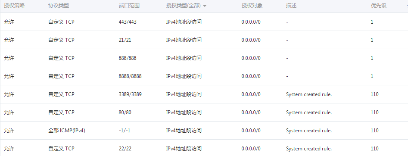This screenshot has height=156, width=408.
Task: Select the port range 22/22 cell
Action: point(125,148)
